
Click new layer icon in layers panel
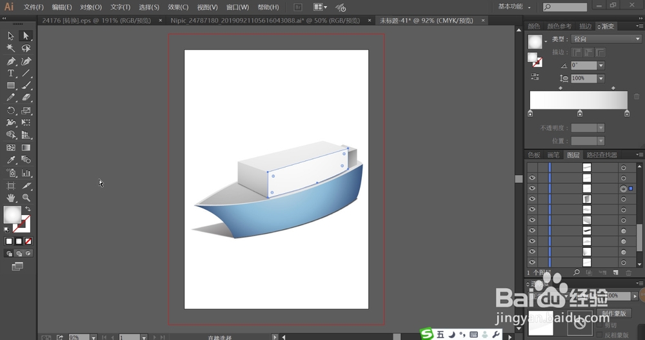click(615, 272)
